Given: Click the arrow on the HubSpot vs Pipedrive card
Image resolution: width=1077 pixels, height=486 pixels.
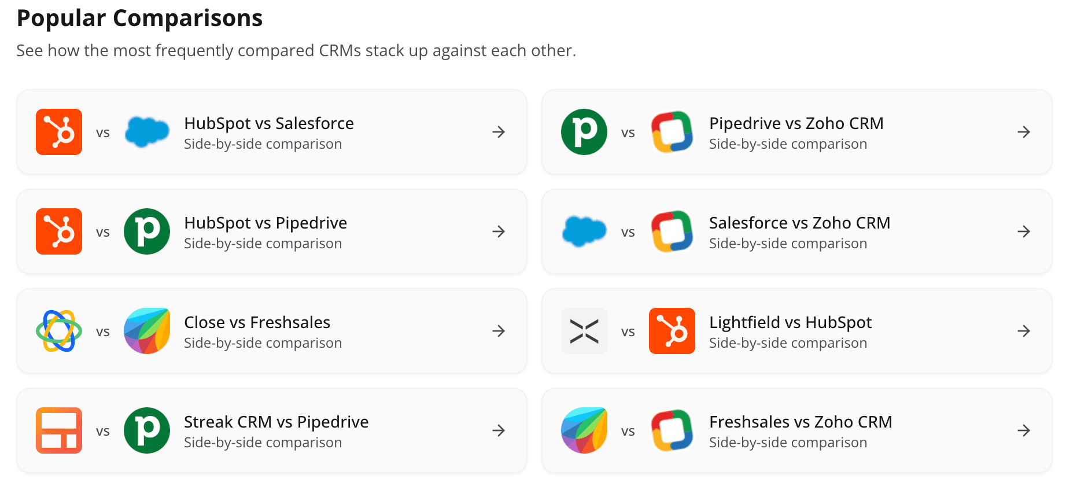Looking at the screenshot, I should pos(499,231).
